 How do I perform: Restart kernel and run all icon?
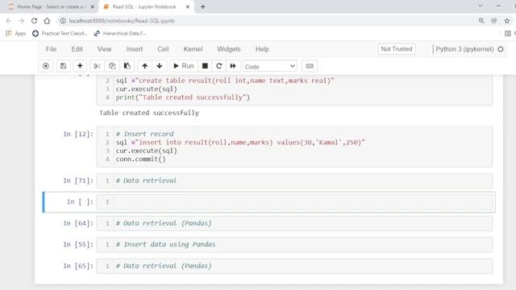pyautogui.click(x=233, y=66)
